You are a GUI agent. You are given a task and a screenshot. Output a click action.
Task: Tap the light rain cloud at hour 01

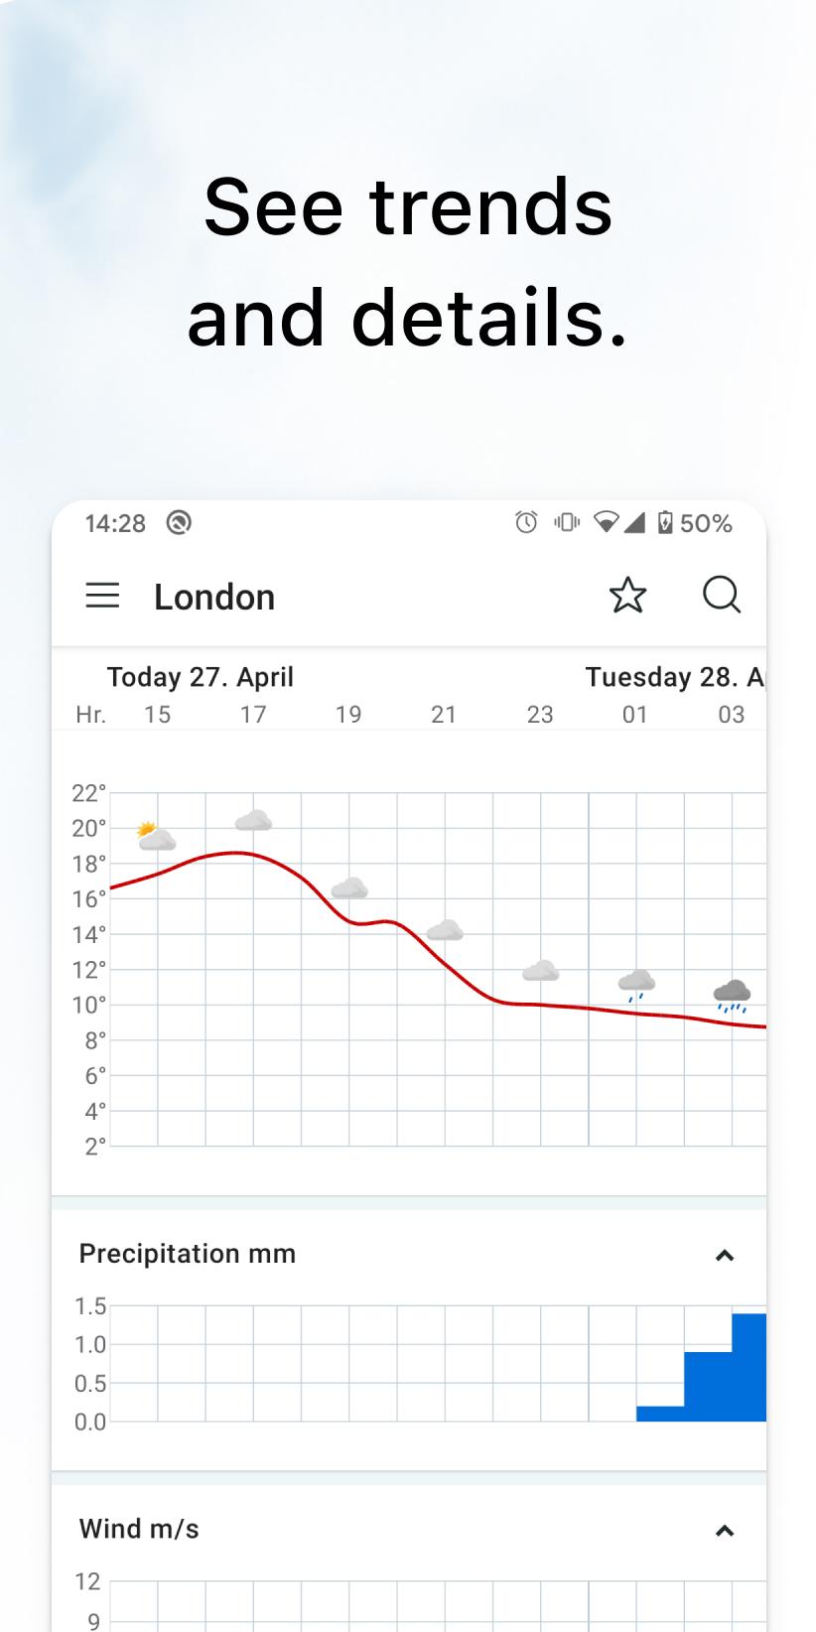tap(636, 985)
